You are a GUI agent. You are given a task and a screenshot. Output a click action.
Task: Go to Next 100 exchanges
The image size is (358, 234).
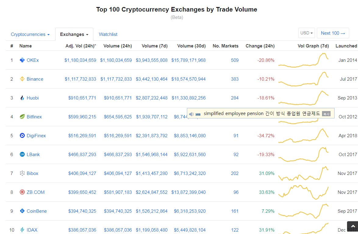pyautogui.click(x=333, y=33)
